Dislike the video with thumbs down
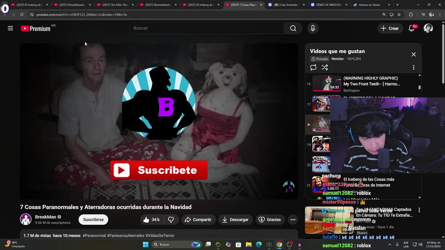Screen dimensions: 445x250 pos(171,219)
